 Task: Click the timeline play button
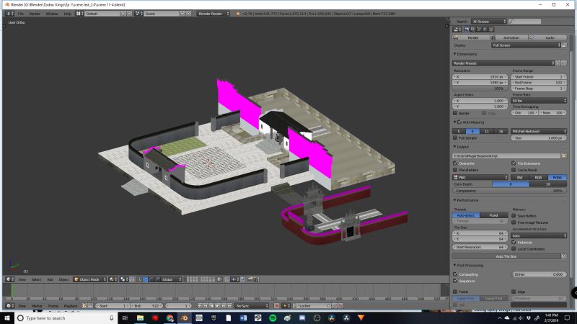point(218,305)
